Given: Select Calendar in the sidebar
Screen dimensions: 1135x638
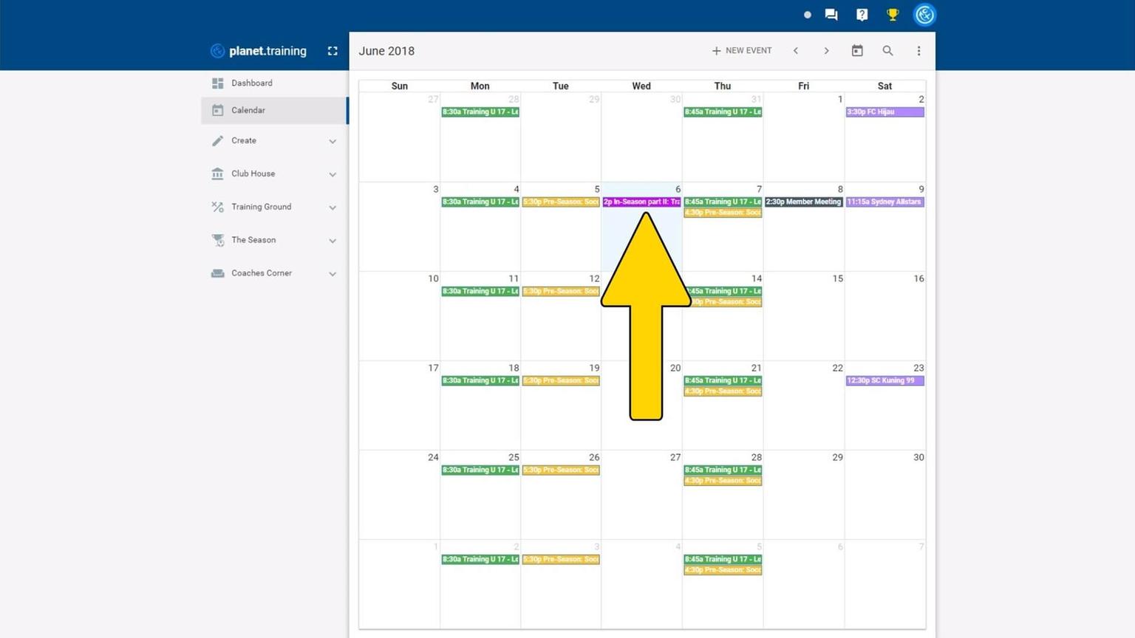Looking at the screenshot, I should [x=248, y=111].
